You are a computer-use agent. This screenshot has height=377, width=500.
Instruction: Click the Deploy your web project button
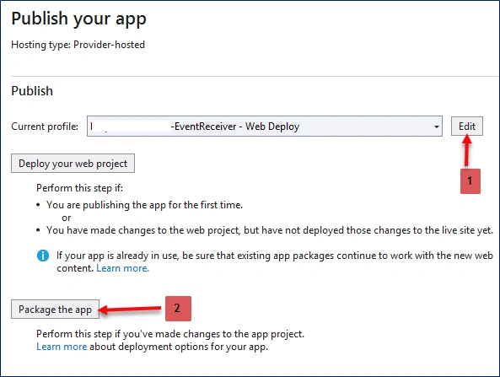pyautogui.click(x=73, y=164)
